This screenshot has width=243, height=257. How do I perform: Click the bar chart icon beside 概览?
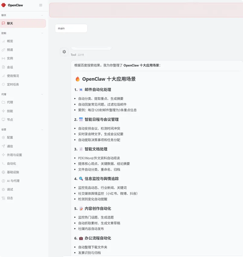coord(3,41)
